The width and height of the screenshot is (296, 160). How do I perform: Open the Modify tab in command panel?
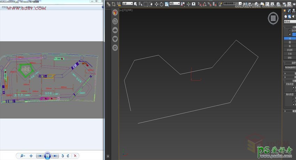[289, 10]
